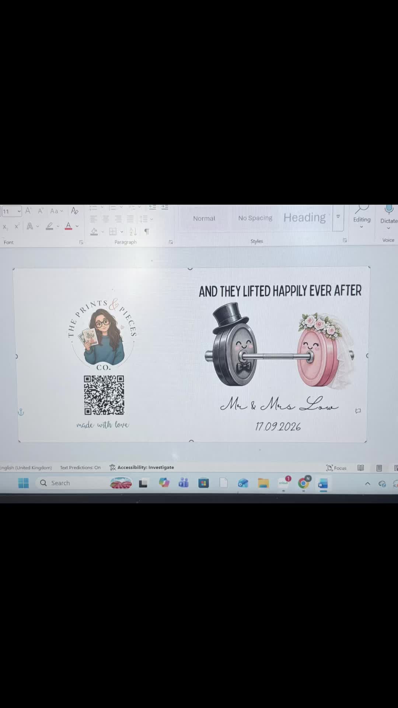398x708 pixels.
Task: Open the Font dialog launcher
Action: pos(81,242)
